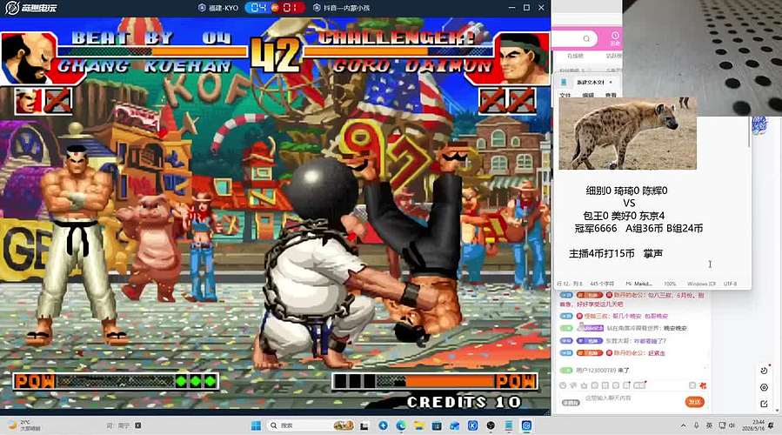Click the clock icon in pink header
782x435 pixels.
point(615,36)
